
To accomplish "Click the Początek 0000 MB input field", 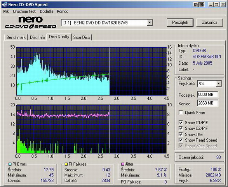I will (x=208, y=95).
